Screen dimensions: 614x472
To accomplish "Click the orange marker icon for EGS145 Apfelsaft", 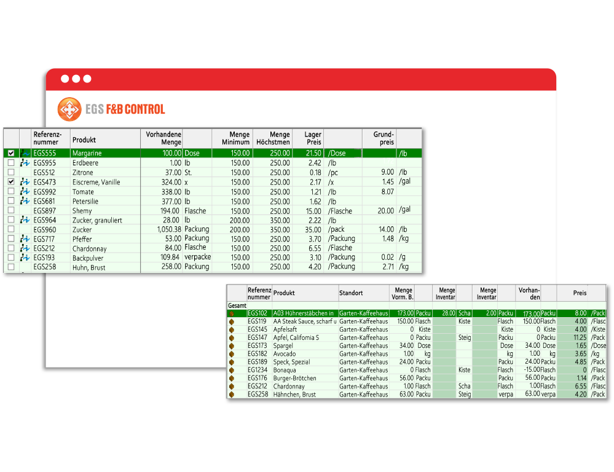I will (232, 329).
